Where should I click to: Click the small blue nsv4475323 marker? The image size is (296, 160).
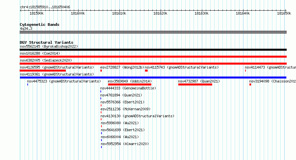pyautogui.click(x=28, y=84)
